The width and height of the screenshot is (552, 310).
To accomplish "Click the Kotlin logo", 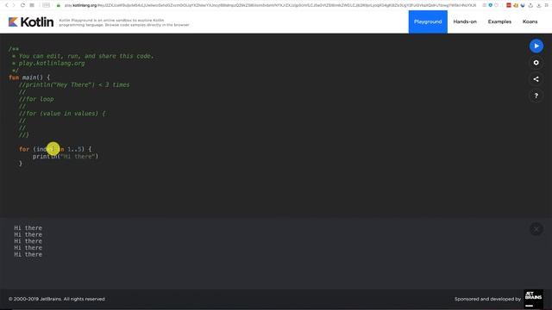I will [31, 22].
